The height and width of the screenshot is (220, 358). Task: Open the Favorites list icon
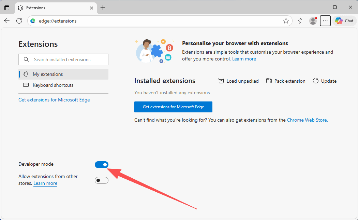[300, 21]
